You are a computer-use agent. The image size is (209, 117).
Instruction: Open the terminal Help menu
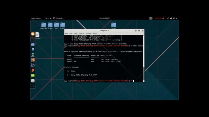tap(95, 33)
